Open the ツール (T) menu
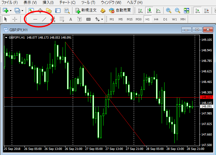The width and height of the screenshot is (216, 155). tap(88, 3)
